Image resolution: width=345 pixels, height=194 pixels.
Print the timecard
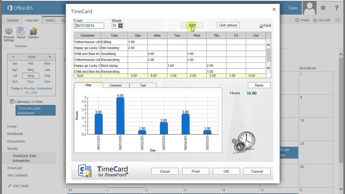[x=196, y=171]
